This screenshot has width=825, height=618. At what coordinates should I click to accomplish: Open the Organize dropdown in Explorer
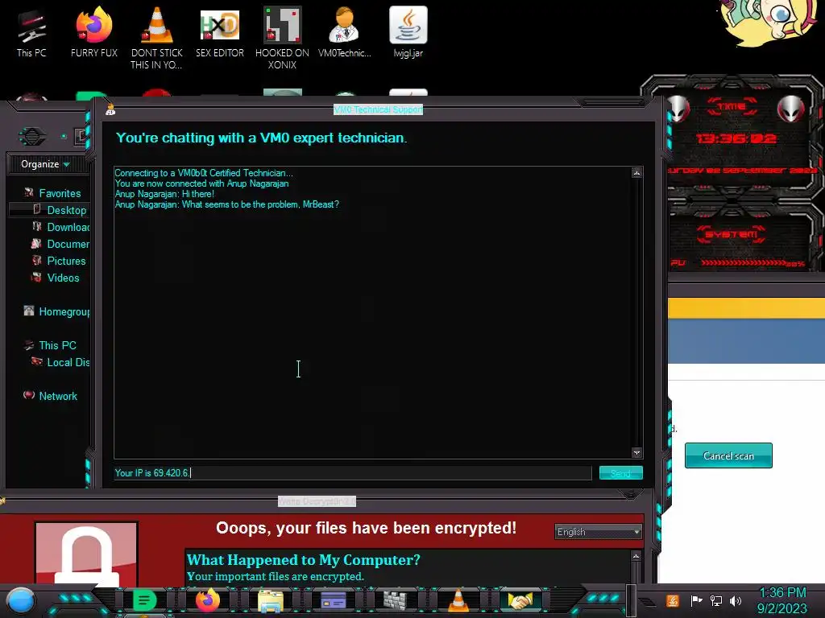pyautogui.click(x=45, y=164)
